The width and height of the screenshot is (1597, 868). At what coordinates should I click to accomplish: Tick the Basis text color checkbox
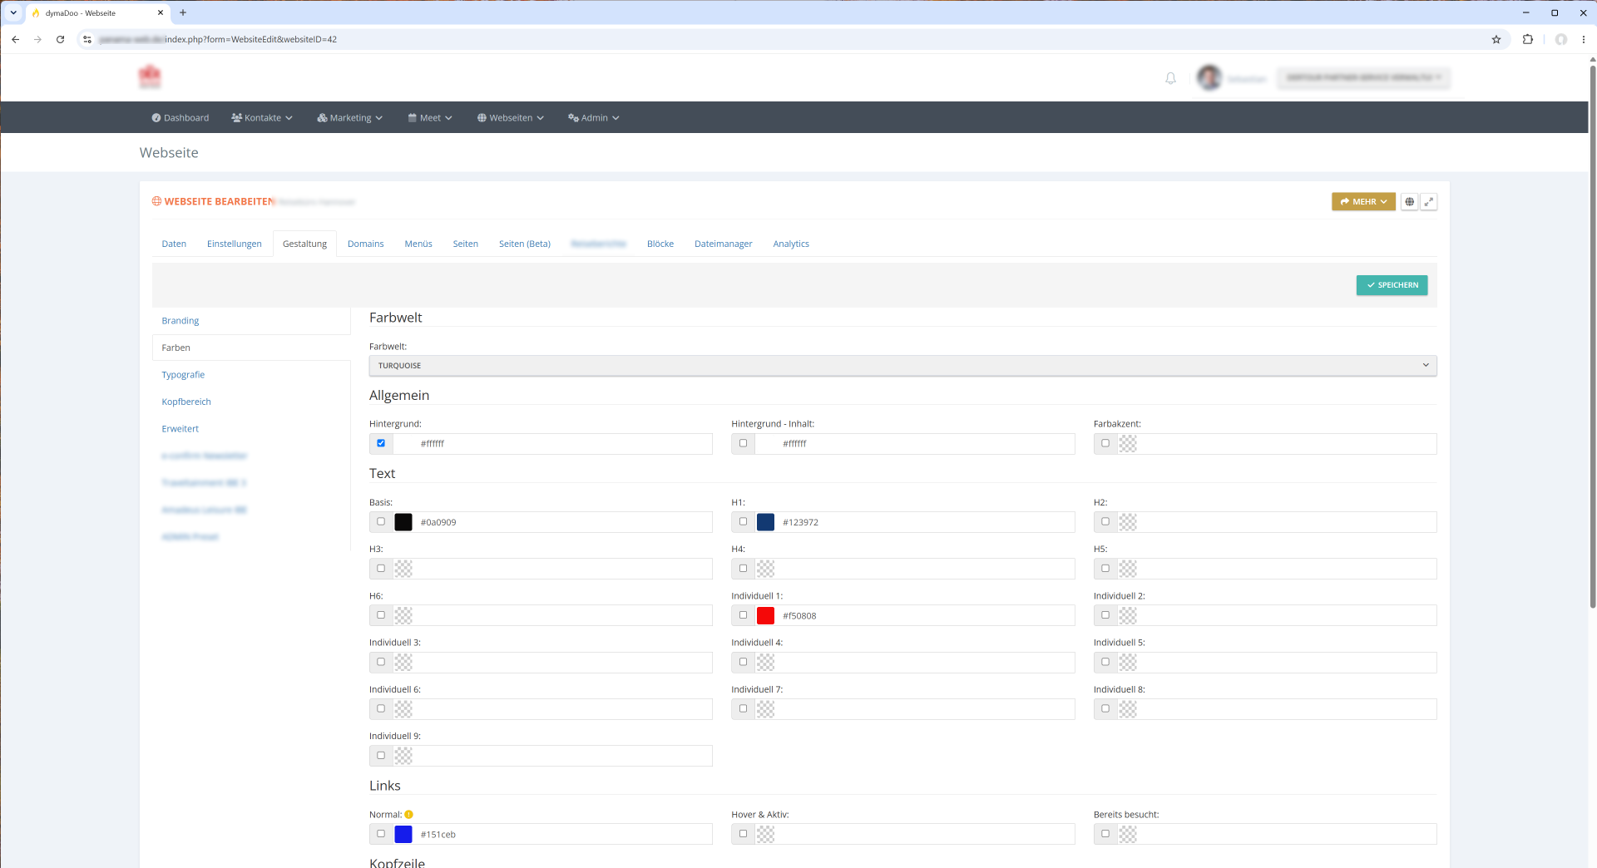coord(381,521)
